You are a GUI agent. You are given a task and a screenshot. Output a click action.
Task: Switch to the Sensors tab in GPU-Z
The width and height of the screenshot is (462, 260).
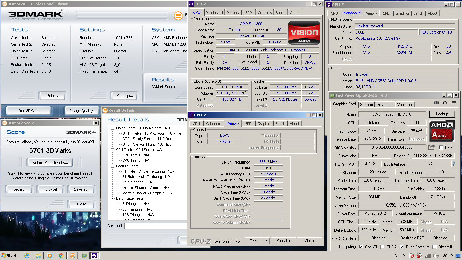366,105
